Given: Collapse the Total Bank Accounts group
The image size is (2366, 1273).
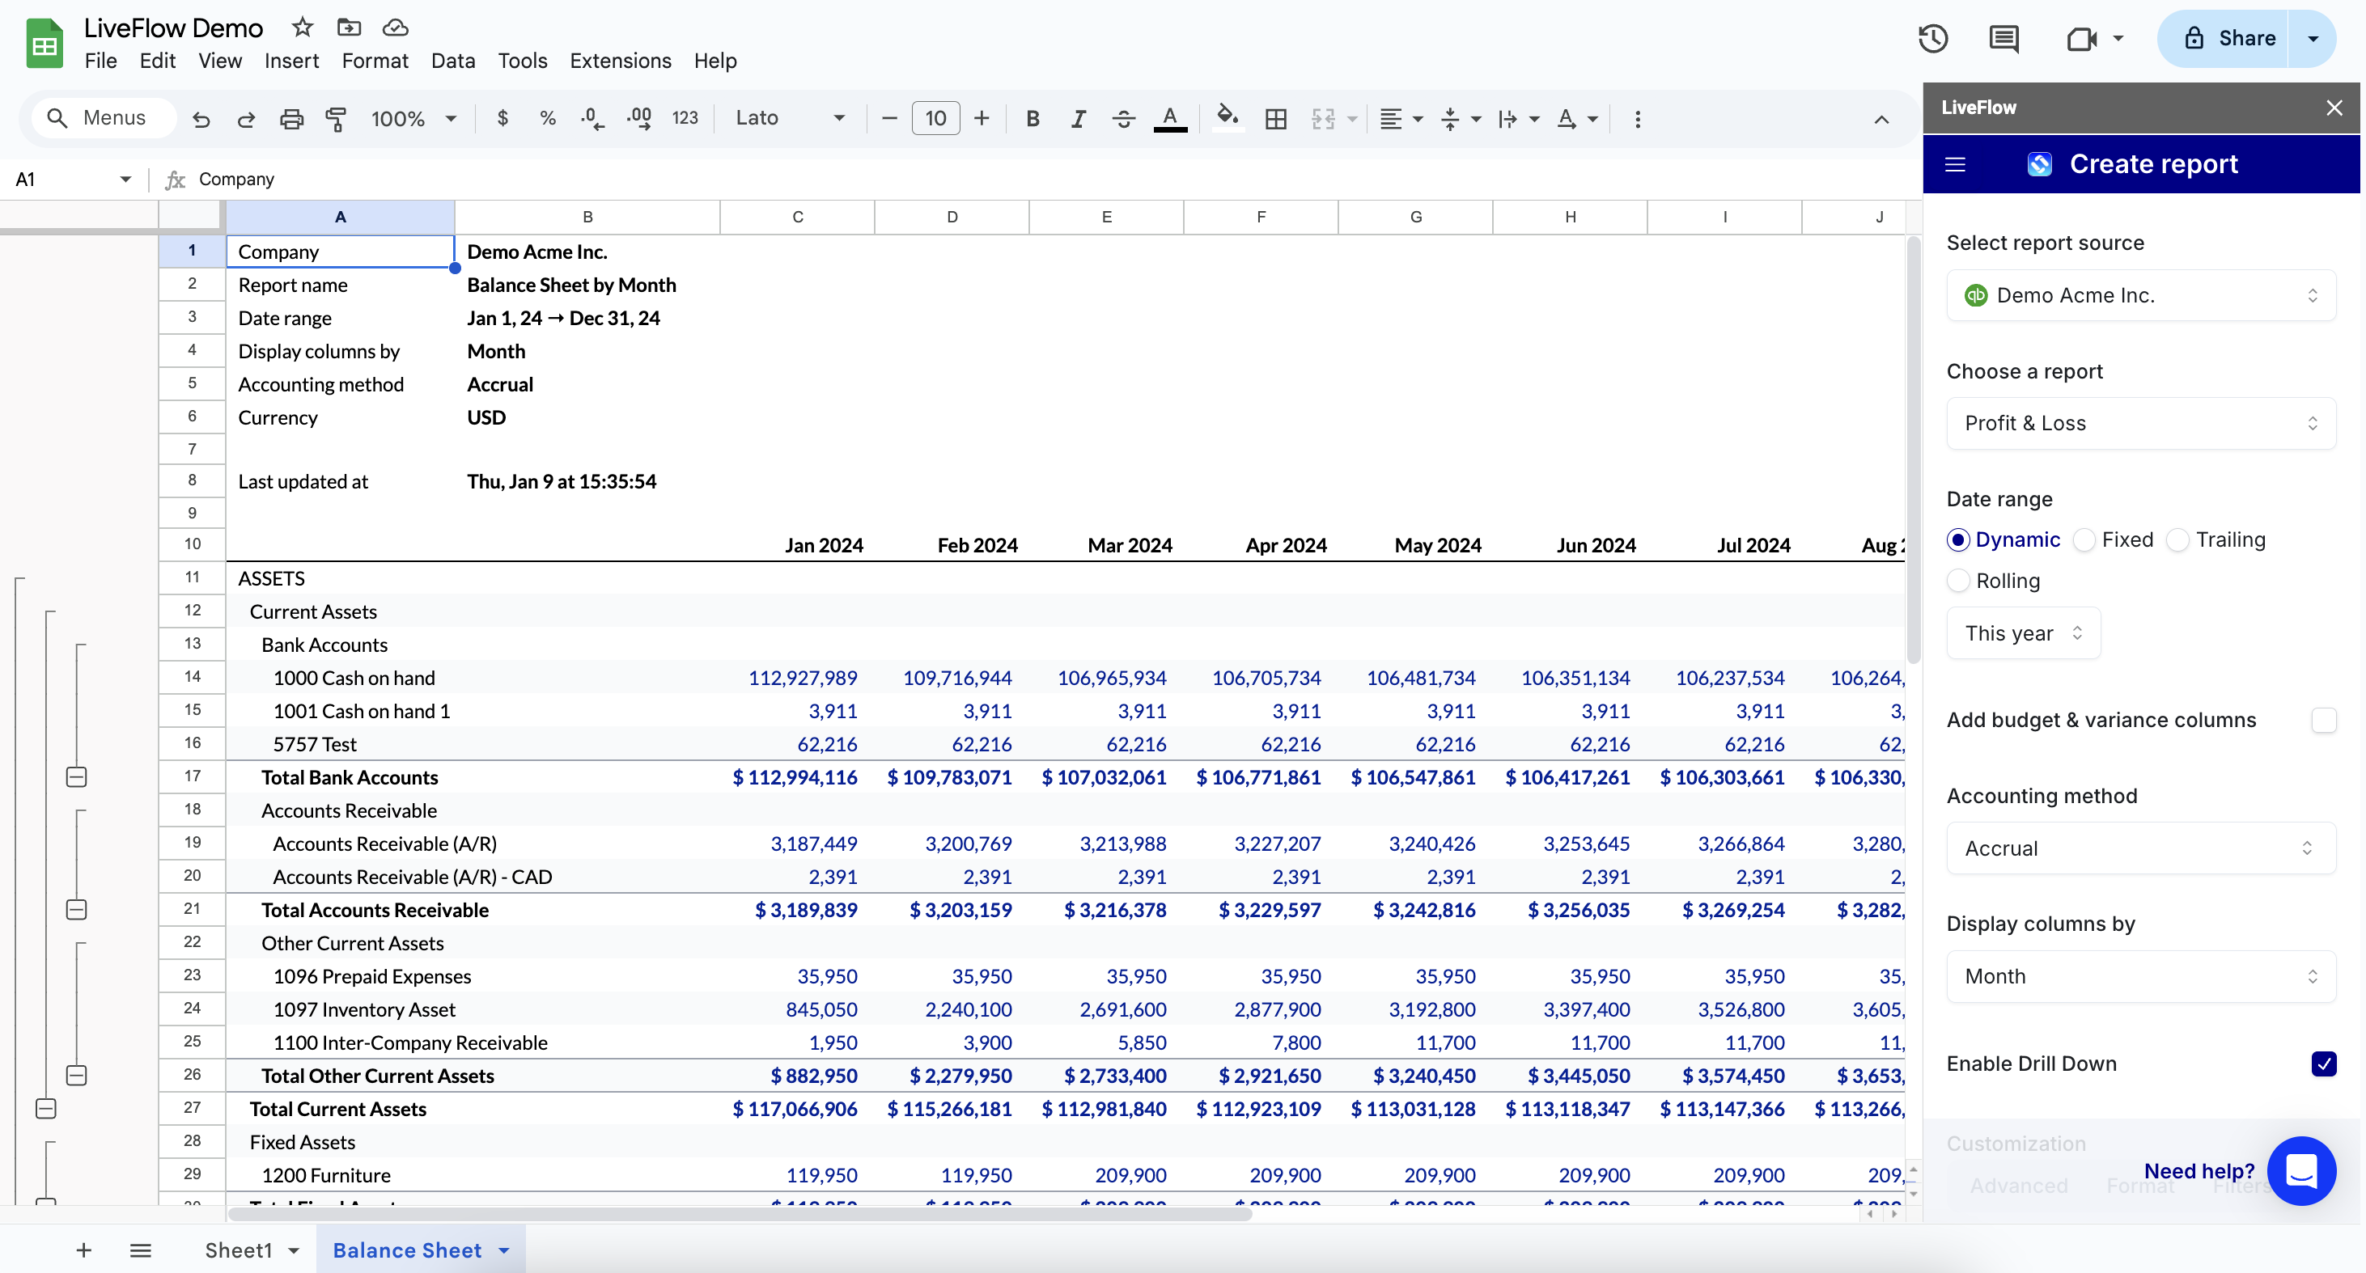Looking at the screenshot, I should pos(77,777).
